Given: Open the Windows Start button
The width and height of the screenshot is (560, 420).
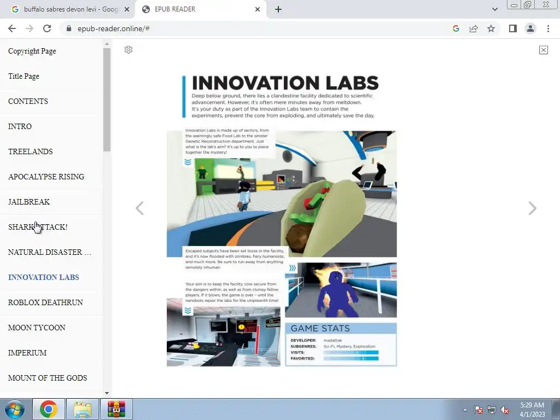Looking at the screenshot, I should point(15,409).
